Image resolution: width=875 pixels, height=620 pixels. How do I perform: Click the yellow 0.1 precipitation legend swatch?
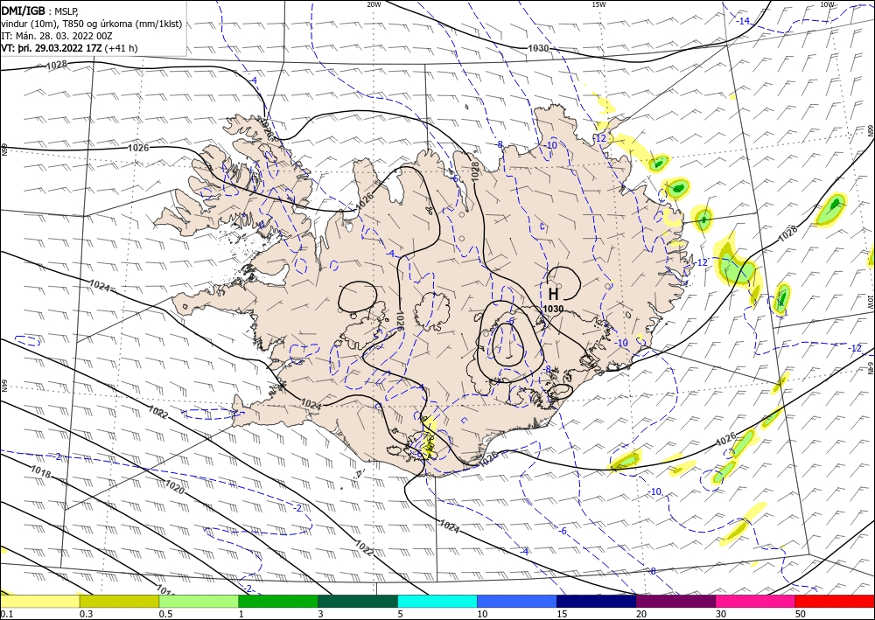pyautogui.click(x=39, y=601)
